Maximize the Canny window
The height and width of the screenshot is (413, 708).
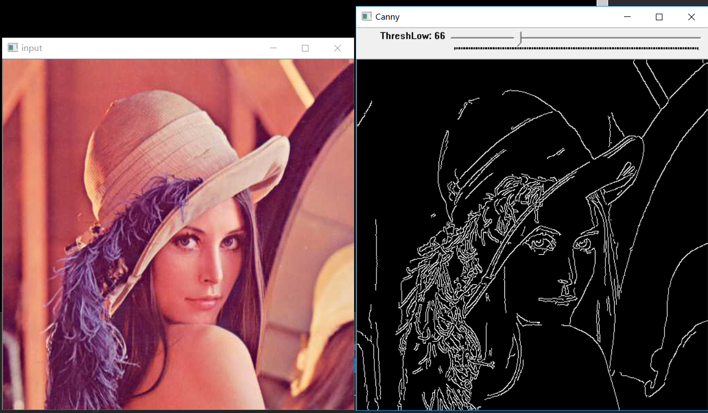point(659,17)
